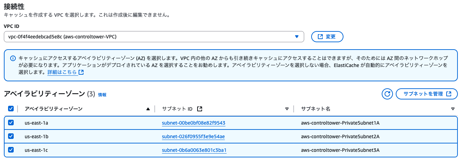Viewport: 461px width, 163px height.
Task: Sort by the サブネット名 column arrow
Action: pos(453,109)
